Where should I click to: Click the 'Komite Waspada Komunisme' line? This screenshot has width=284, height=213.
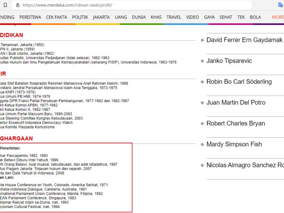(27, 127)
